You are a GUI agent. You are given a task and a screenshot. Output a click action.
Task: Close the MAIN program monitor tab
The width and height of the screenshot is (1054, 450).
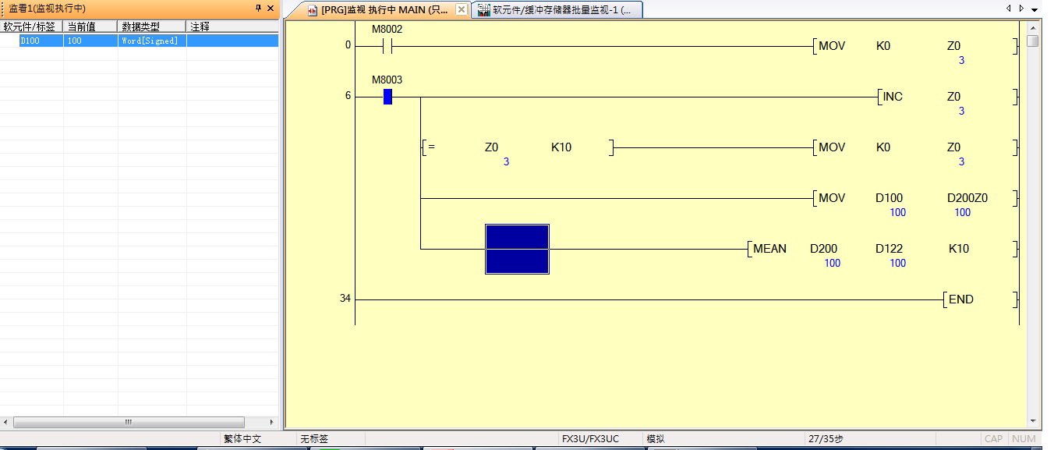[x=462, y=9]
